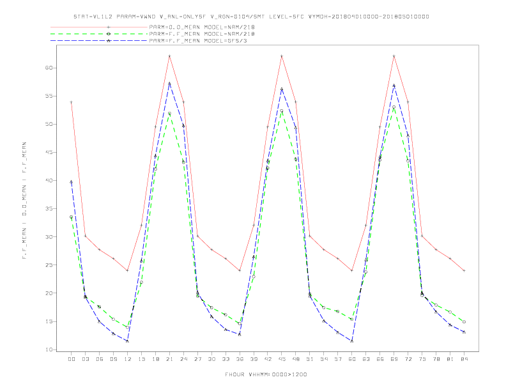Click the plus marker on the red legend line
This screenshot has height=391, width=506.
click(x=109, y=27)
